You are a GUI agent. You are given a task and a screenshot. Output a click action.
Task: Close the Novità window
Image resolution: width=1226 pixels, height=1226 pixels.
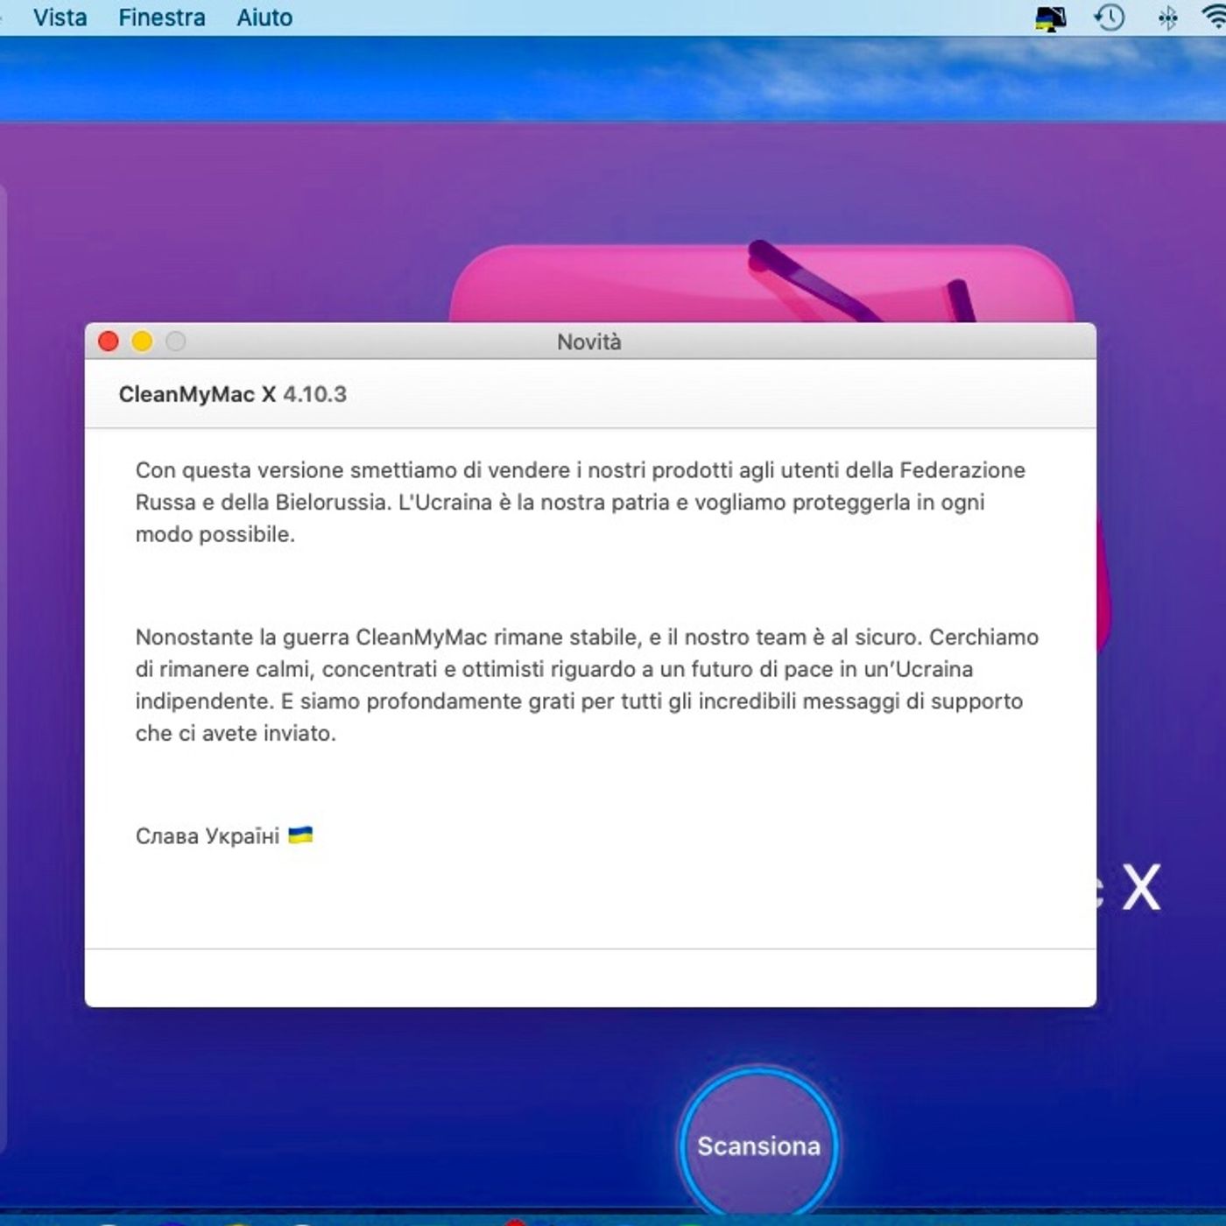tap(109, 342)
